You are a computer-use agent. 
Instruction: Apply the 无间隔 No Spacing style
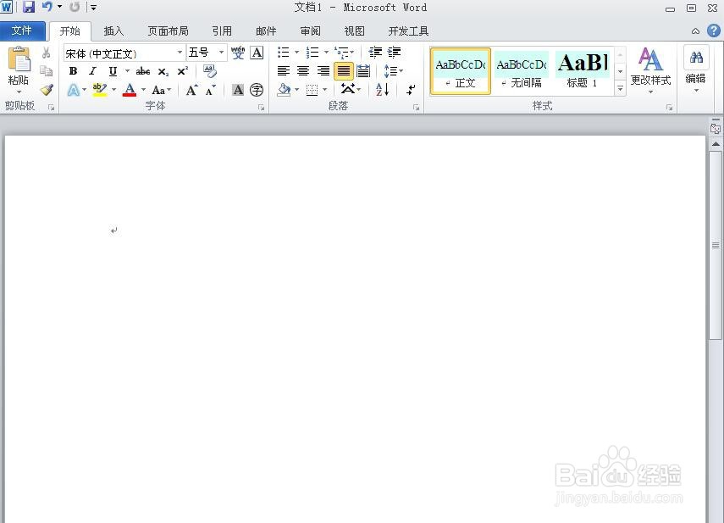522,71
